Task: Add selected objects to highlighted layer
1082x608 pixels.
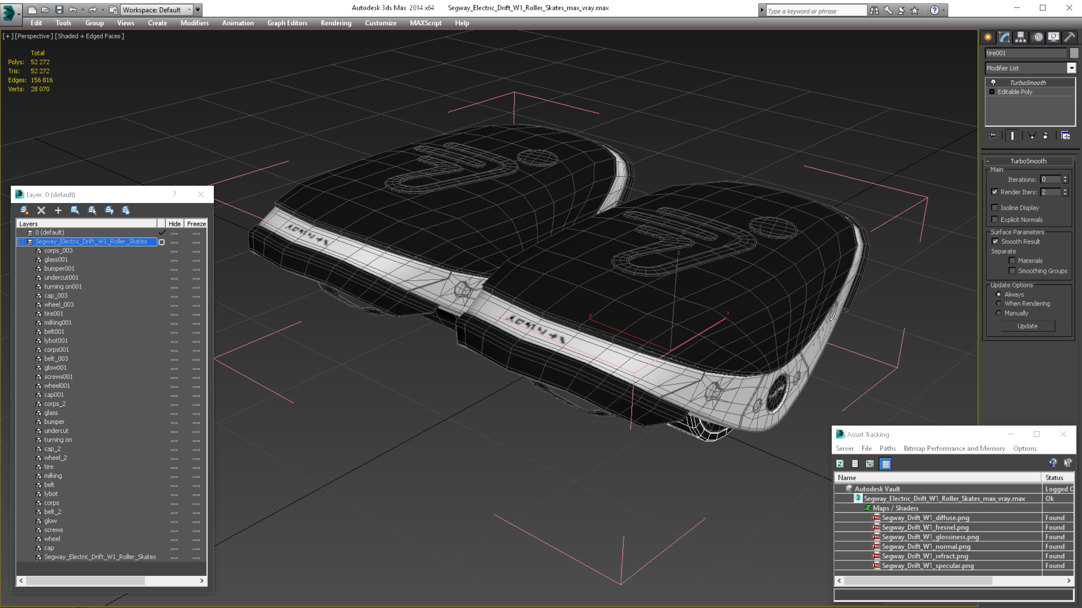Action: click(x=58, y=210)
